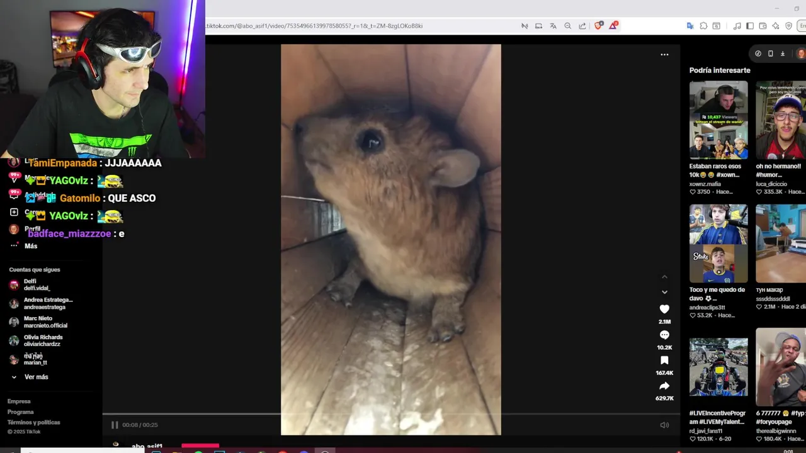Open suggested video 'Toco y me quedo de davo'
Screen dimensions: 806x453
point(718,243)
